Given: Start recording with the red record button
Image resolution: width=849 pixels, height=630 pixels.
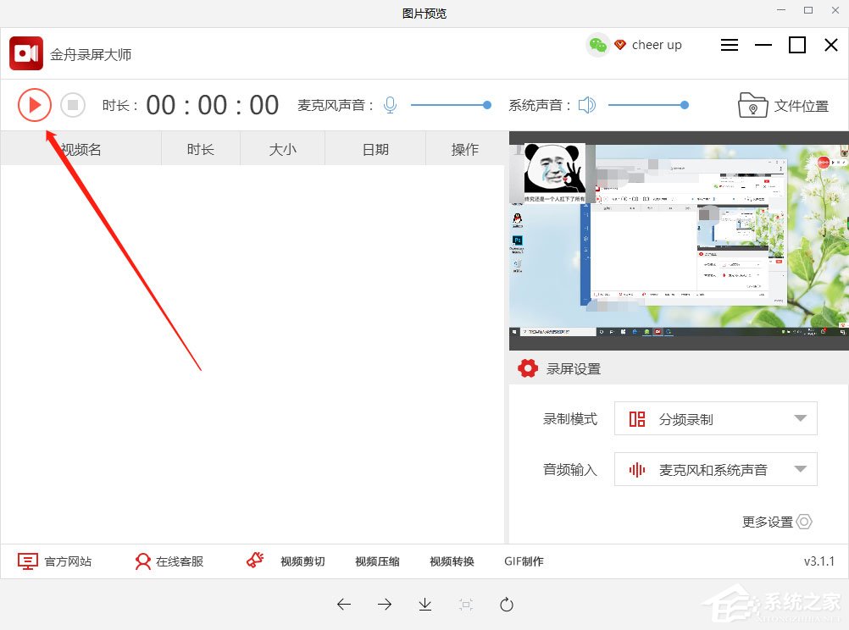Looking at the screenshot, I should pos(35,105).
